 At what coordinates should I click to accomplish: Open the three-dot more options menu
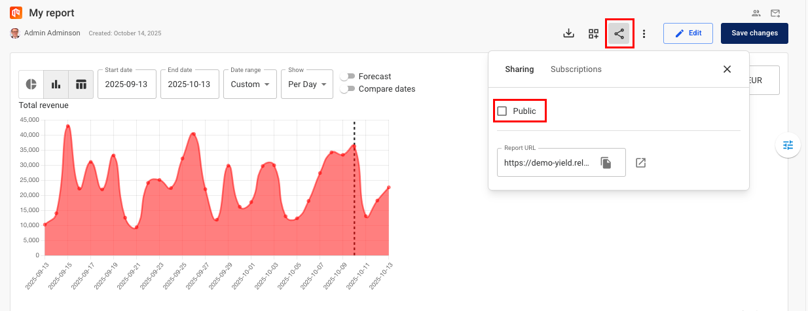pyautogui.click(x=644, y=33)
